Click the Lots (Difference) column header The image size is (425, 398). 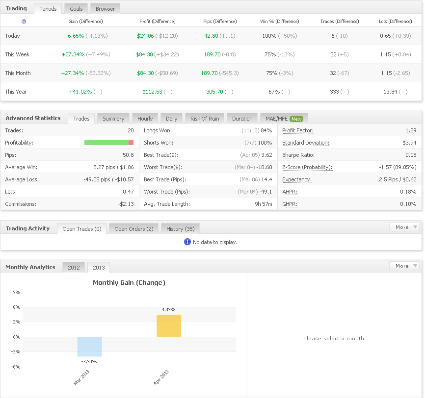[395, 22]
